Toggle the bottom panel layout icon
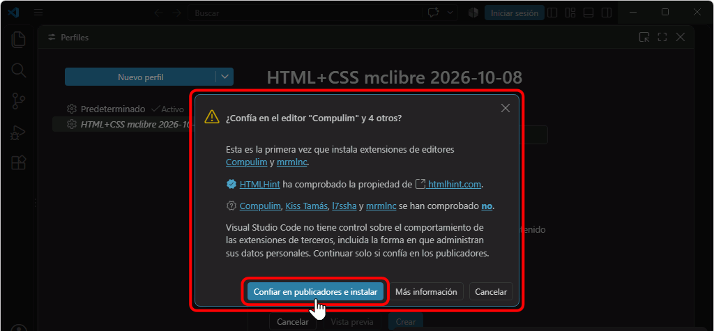Screen dimensions: 714x331 click(588, 13)
